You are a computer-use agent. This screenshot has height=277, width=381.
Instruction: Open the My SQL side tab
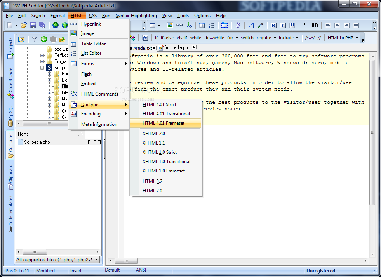pos(10,116)
